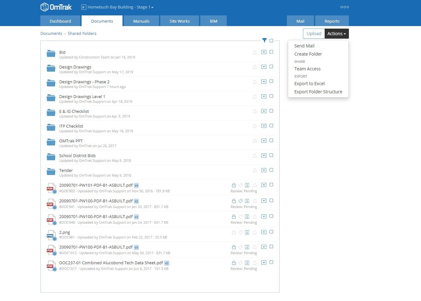The height and width of the screenshot is (301, 421).
Task: Open the three-dot menu at top right
Action: coord(344,7)
